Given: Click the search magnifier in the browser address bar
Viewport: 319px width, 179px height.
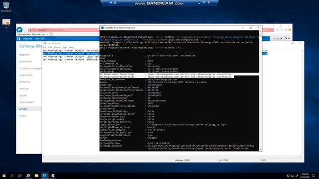Looking at the screenshot, I should pyautogui.click(x=269, y=30).
